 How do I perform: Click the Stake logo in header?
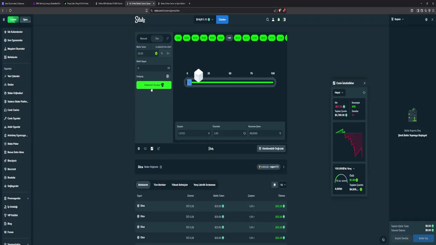[x=140, y=19]
